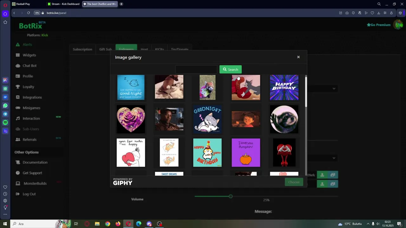The width and height of the screenshot is (406, 228).
Task: Reload the botrix.live page
Action: 29,13
